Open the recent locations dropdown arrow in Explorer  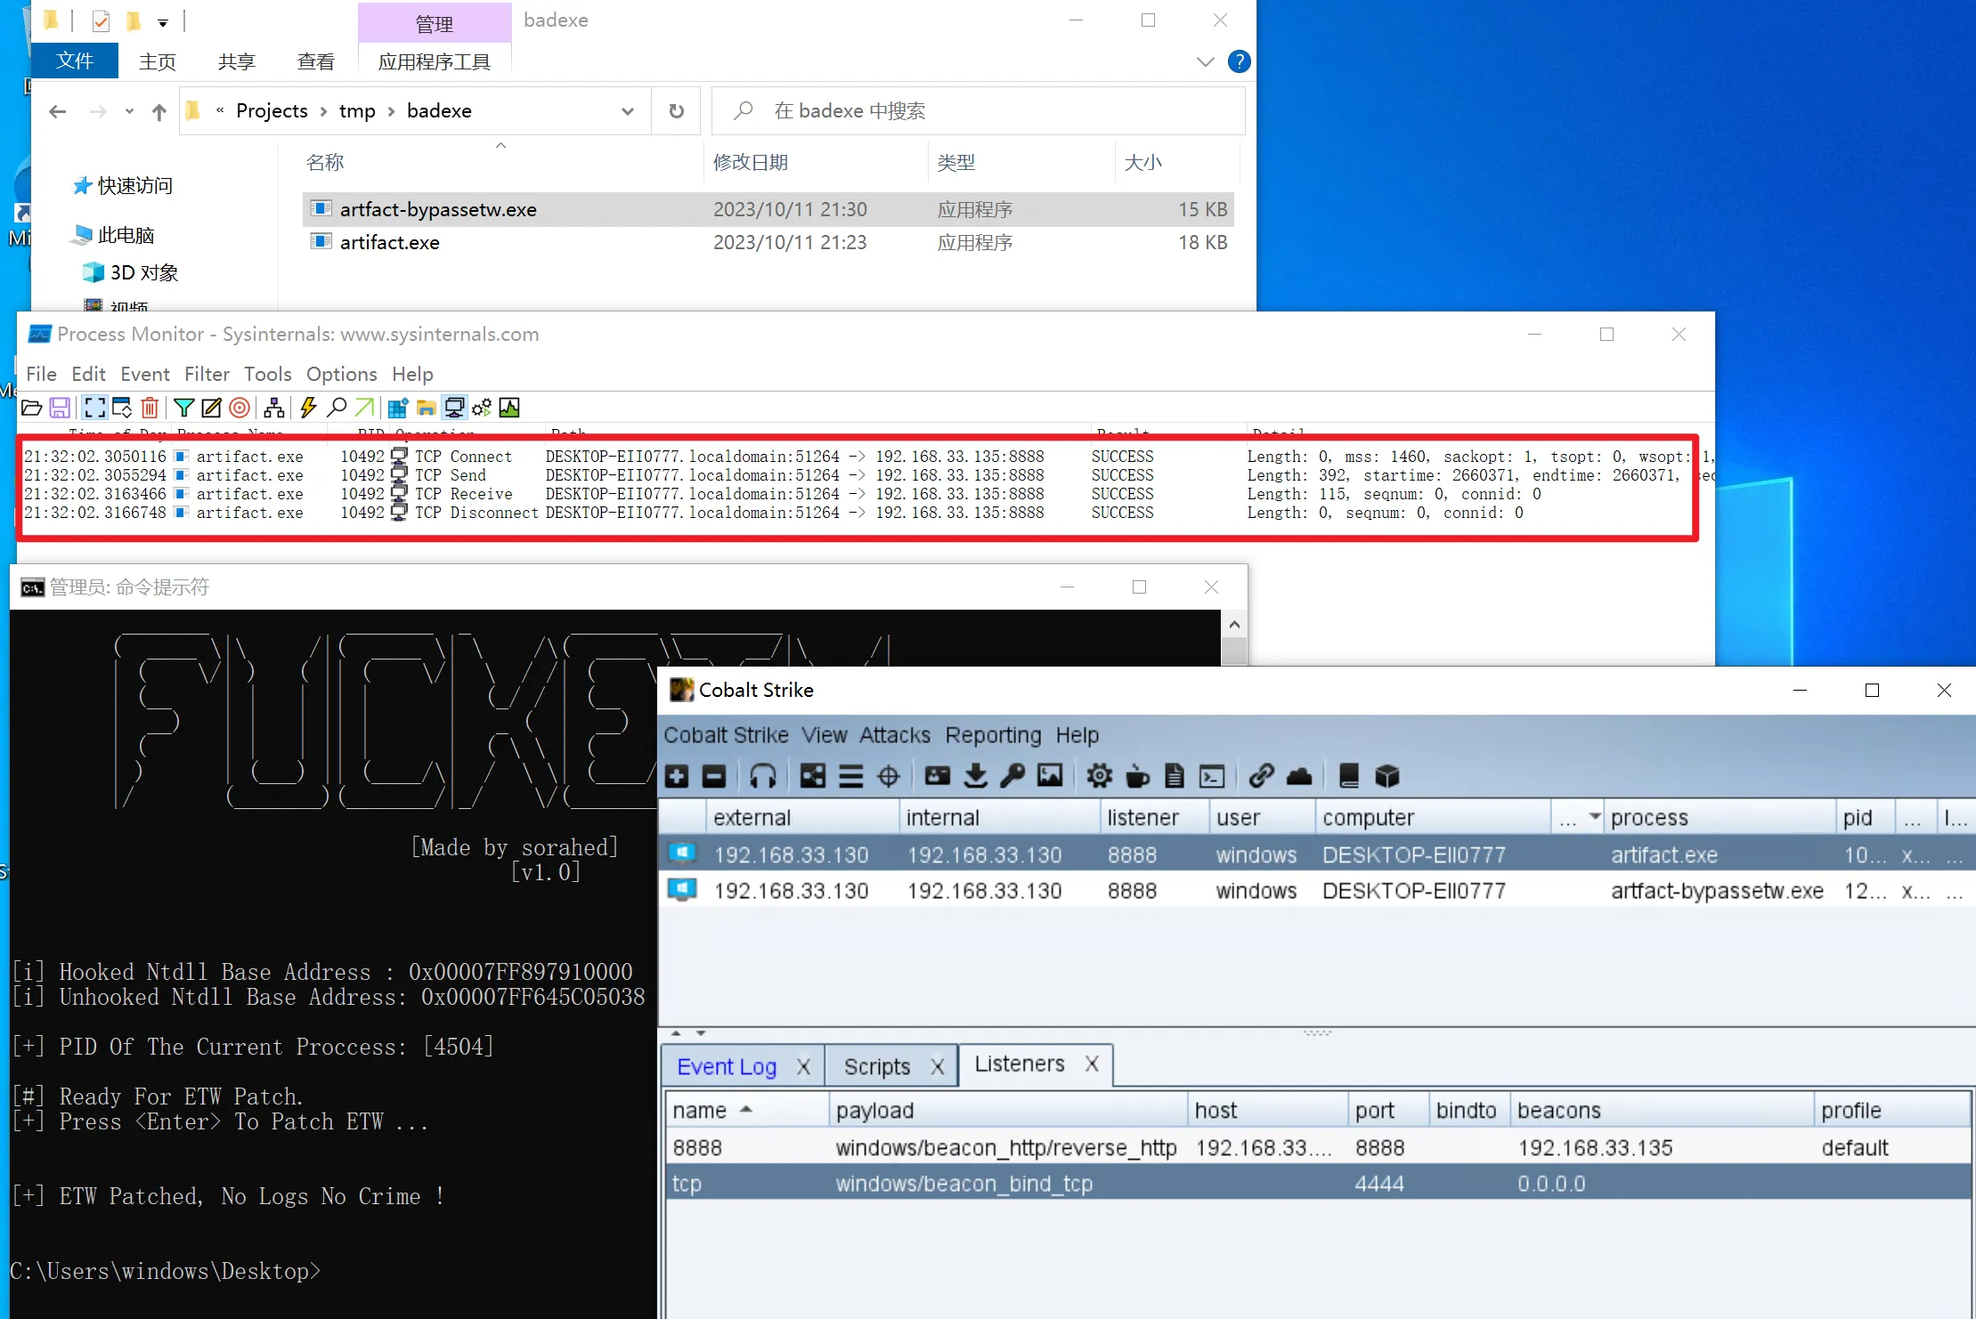pos(129,111)
